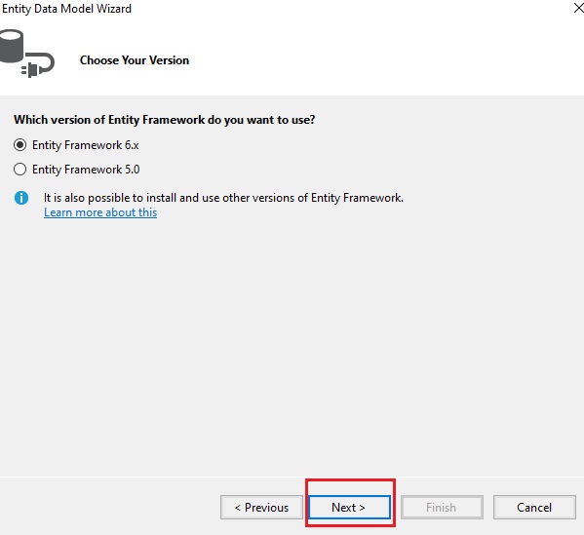This screenshot has height=535, width=584.
Task: Cancel the wizard
Action: click(534, 507)
